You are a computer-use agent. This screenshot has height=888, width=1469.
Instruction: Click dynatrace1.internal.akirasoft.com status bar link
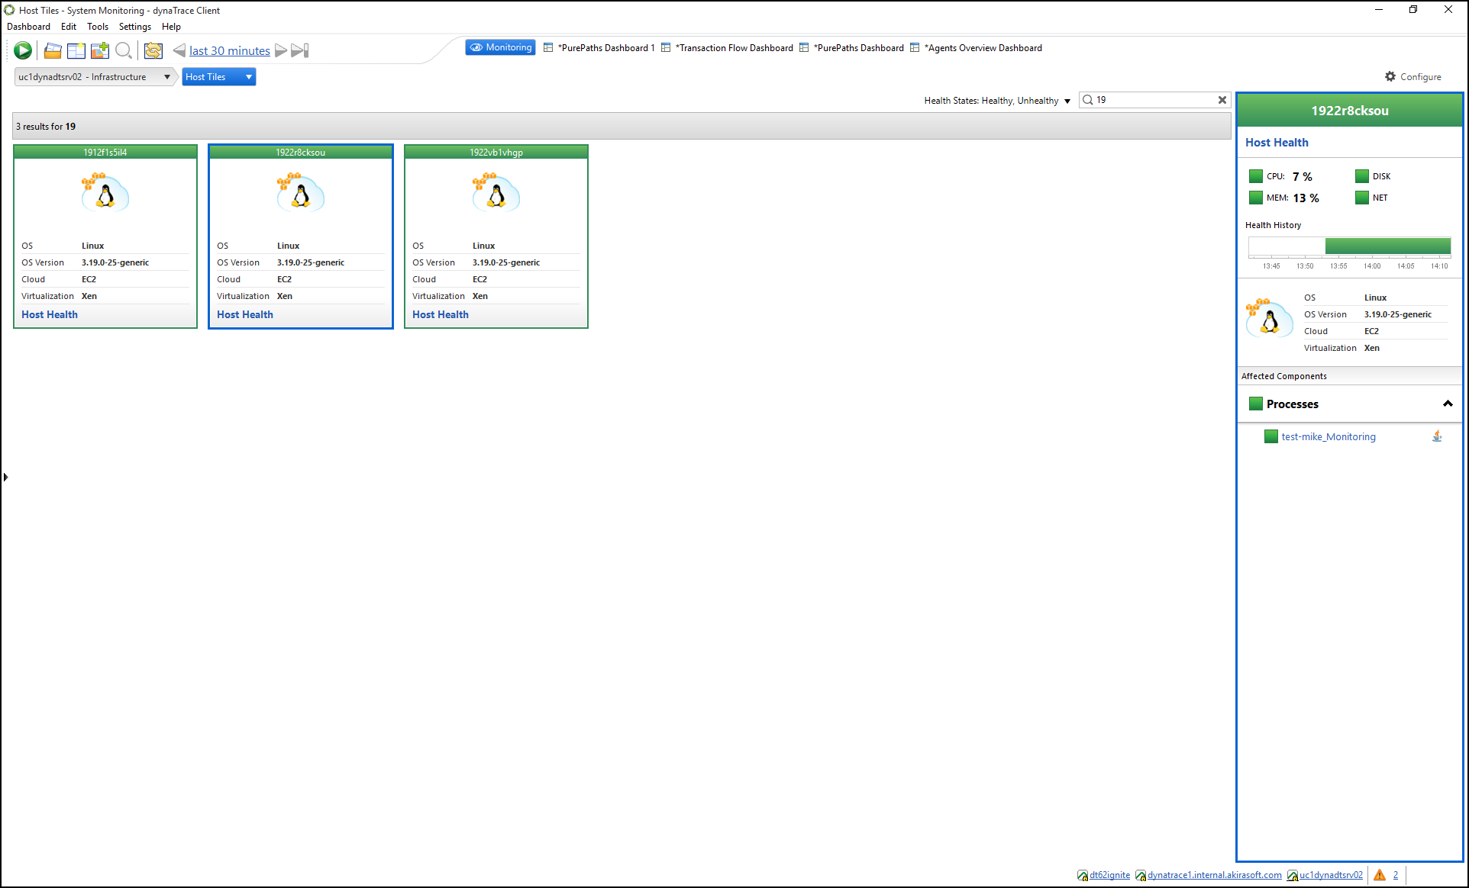click(x=1214, y=875)
